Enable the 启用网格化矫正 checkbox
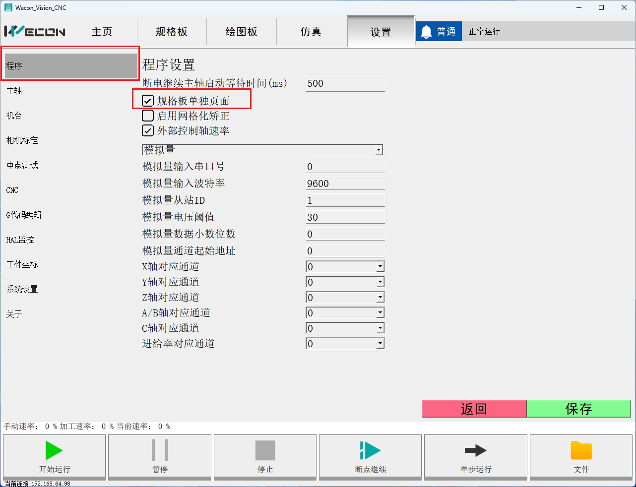 click(x=148, y=116)
